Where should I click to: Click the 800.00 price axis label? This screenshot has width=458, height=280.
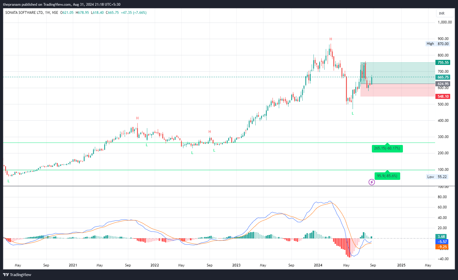point(443,55)
